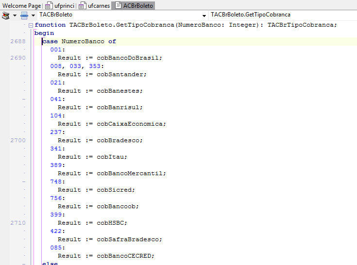Collapse the GetTipoCobranca function fold marker
357x265 pixels.
click(31, 25)
